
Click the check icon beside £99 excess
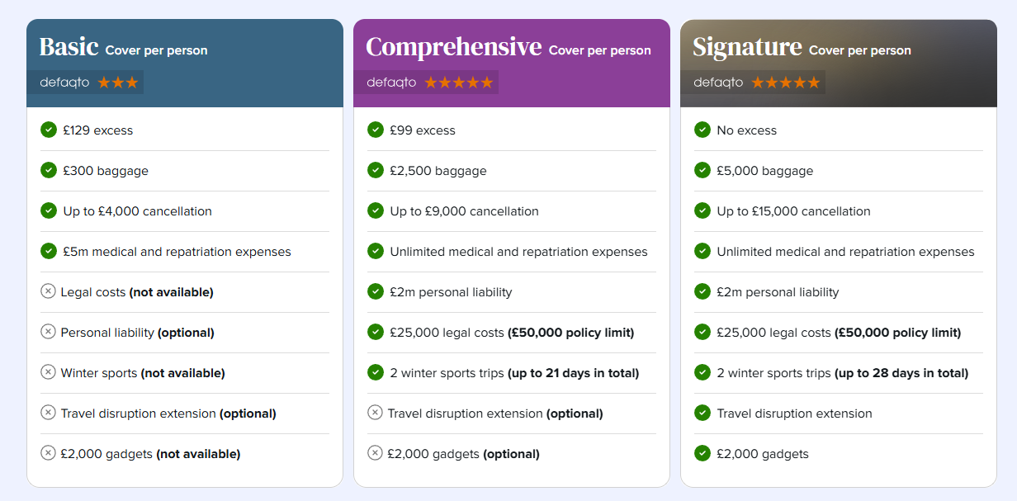pyautogui.click(x=376, y=130)
